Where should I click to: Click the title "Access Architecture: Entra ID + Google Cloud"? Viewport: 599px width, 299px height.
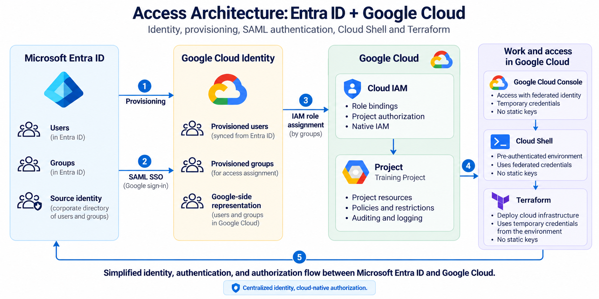click(299, 13)
